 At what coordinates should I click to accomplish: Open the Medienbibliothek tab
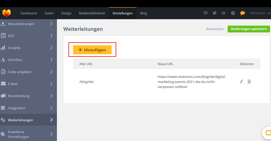[92, 13]
